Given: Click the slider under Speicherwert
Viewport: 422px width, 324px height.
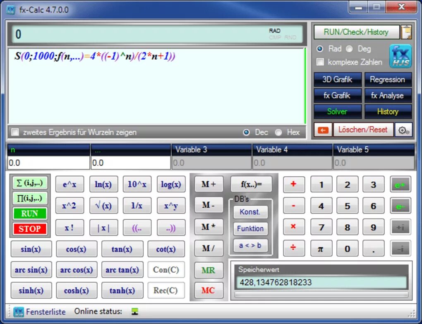Looking at the screenshot, I should coord(321,295).
